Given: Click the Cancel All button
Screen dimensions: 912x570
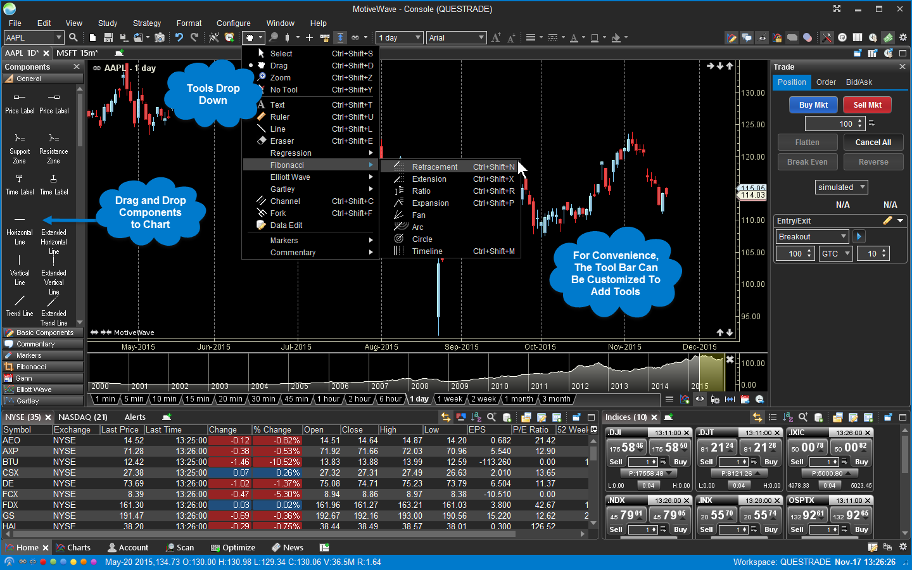Looking at the screenshot, I should coord(873,142).
